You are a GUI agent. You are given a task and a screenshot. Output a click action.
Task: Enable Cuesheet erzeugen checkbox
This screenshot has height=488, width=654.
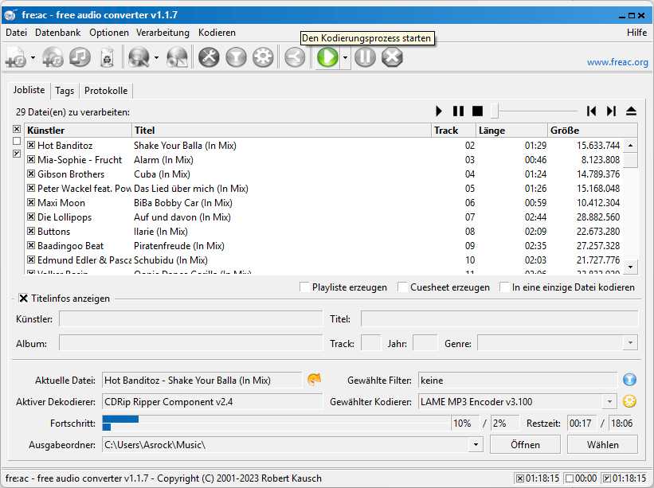tap(403, 287)
